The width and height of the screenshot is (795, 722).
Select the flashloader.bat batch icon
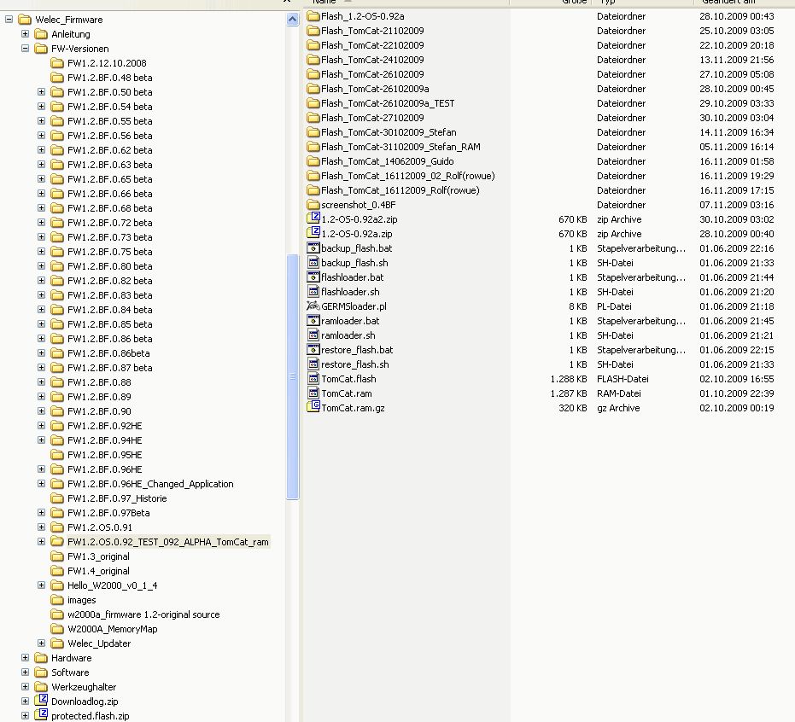[x=313, y=277]
